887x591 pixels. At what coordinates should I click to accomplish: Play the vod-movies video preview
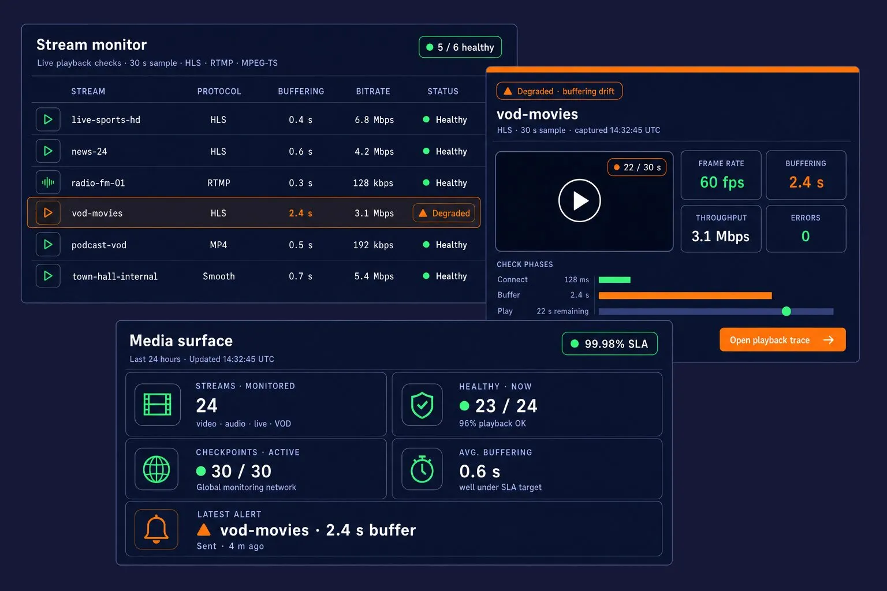point(580,200)
